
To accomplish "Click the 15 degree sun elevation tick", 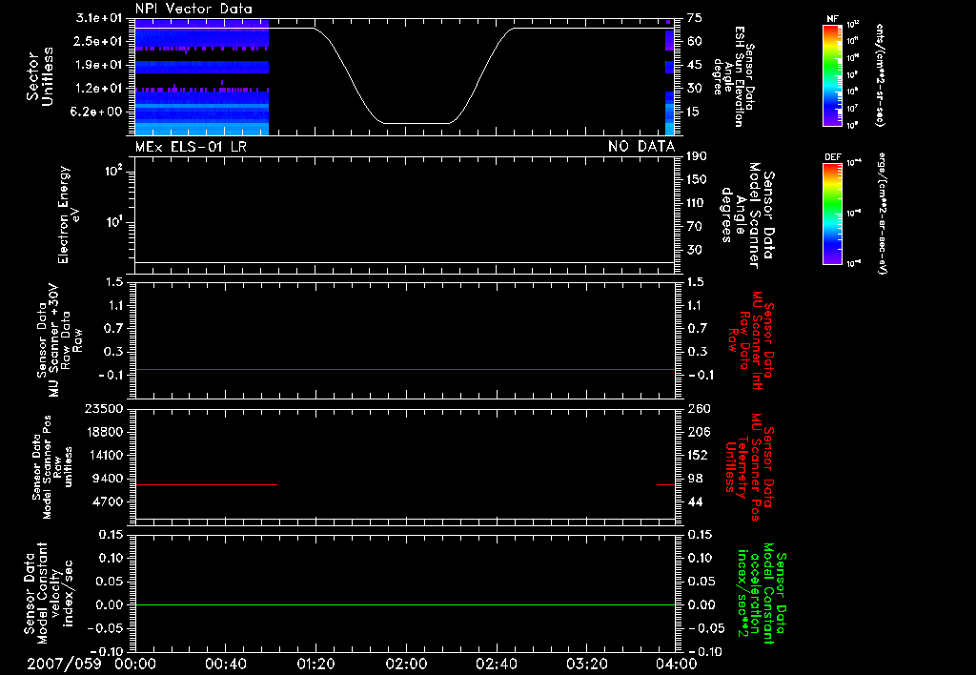I will pyautogui.click(x=695, y=112).
